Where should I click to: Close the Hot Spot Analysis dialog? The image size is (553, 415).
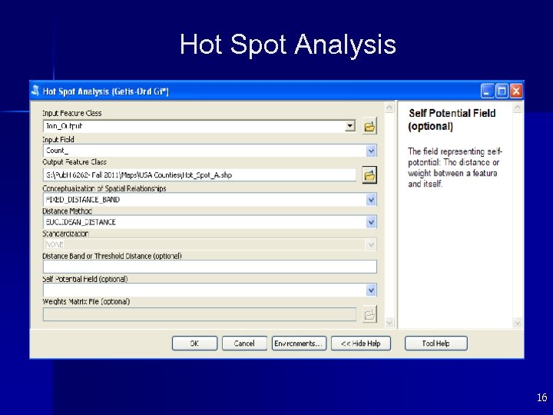pyautogui.click(x=516, y=91)
